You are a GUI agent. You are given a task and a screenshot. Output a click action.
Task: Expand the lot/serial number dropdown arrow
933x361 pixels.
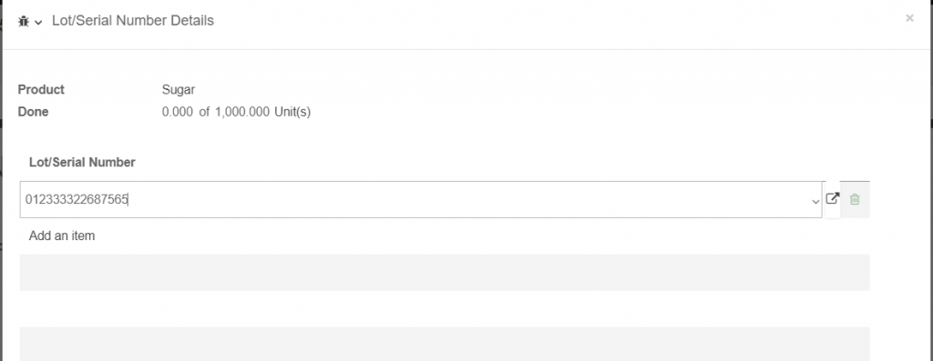click(x=815, y=202)
